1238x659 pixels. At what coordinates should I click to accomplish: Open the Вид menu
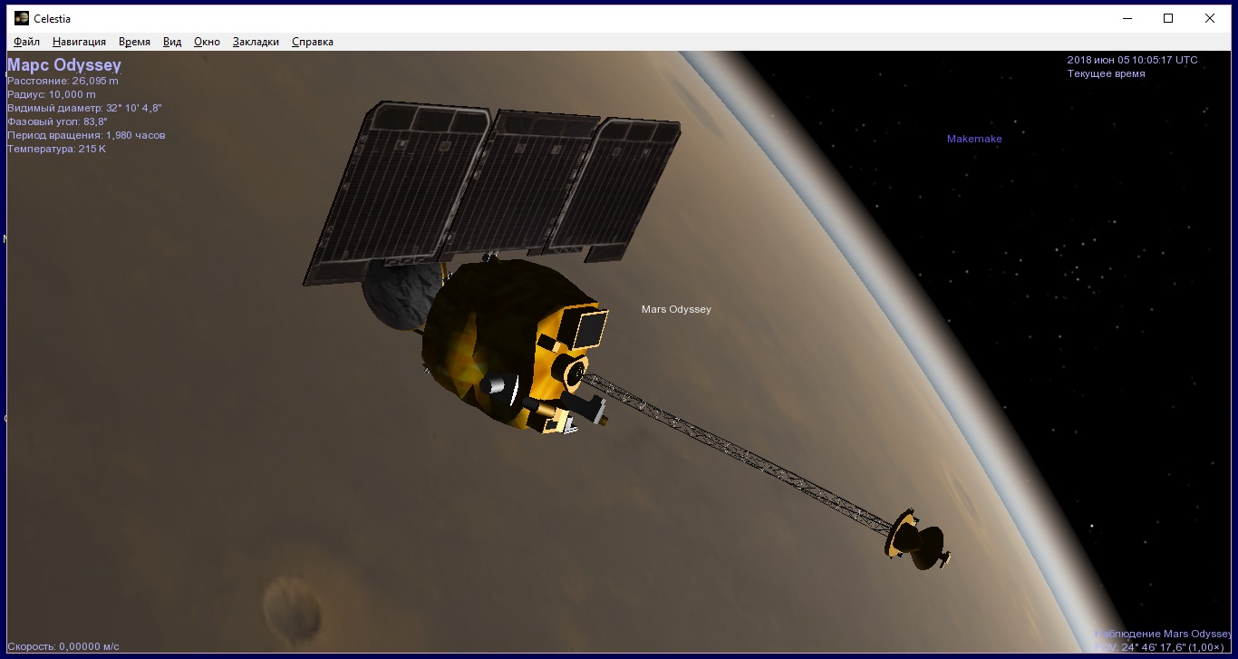click(x=172, y=42)
